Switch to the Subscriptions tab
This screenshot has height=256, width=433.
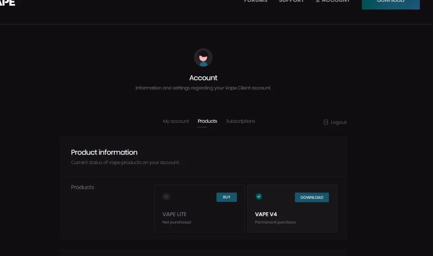pyautogui.click(x=240, y=121)
